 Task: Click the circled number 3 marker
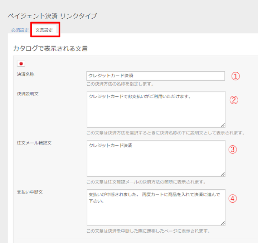[x=233, y=149]
